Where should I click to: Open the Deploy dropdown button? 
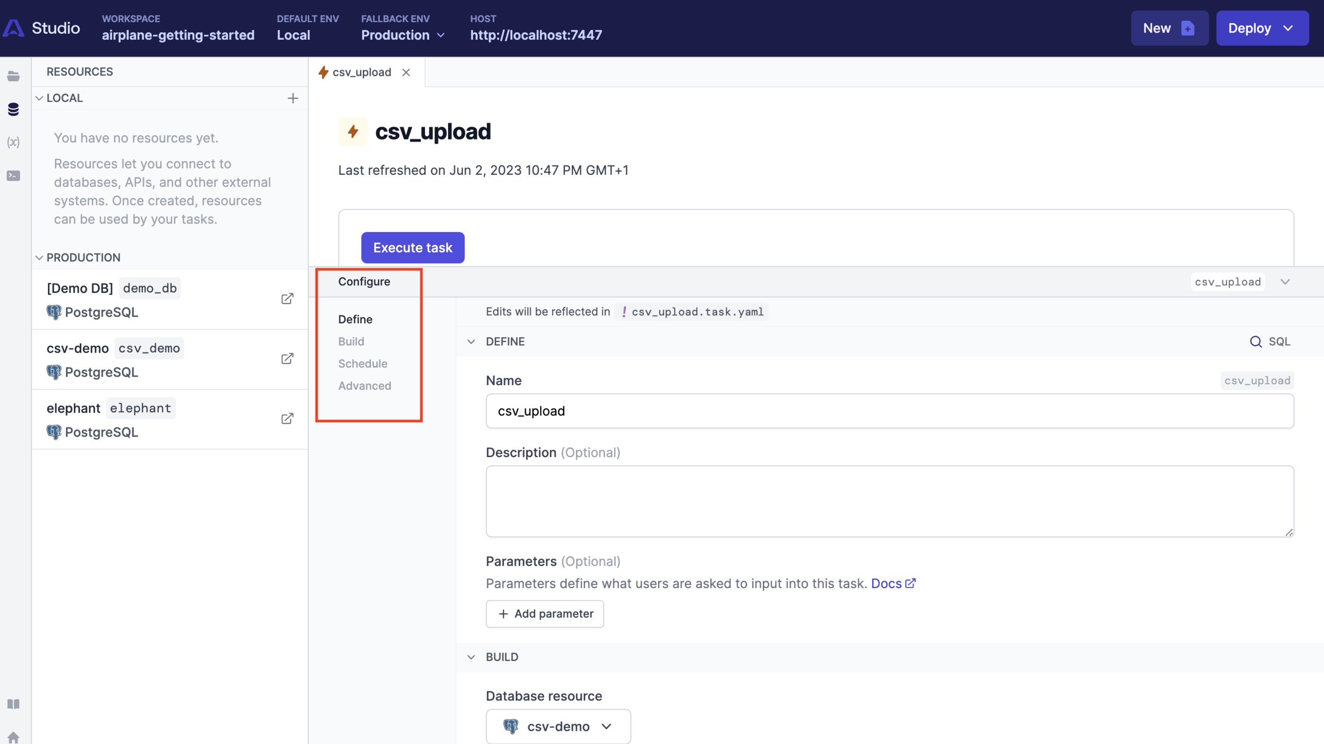[x=1262, y=28]
